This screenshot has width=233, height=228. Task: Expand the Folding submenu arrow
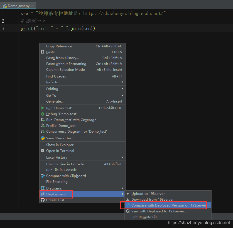[x=122, y=89]
